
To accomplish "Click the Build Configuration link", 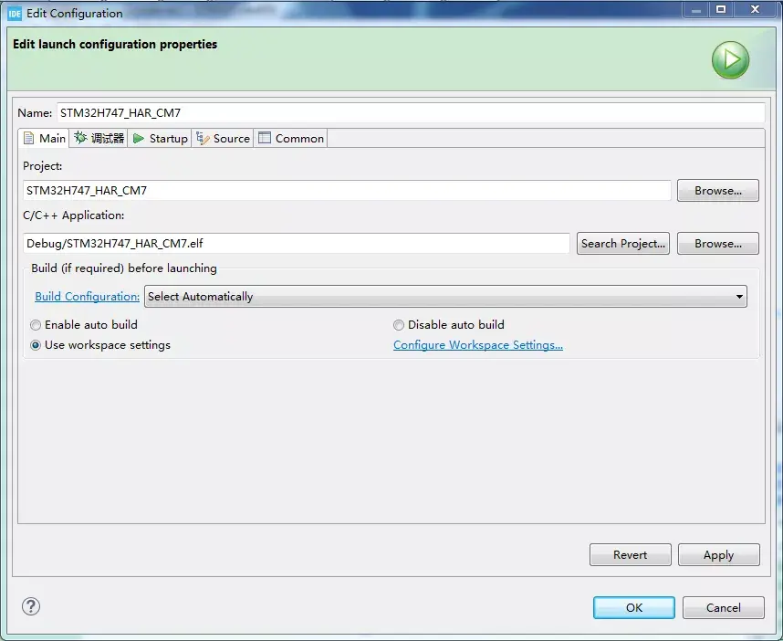I will 87,297.
